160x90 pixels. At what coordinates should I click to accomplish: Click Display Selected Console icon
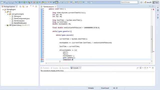140,68
